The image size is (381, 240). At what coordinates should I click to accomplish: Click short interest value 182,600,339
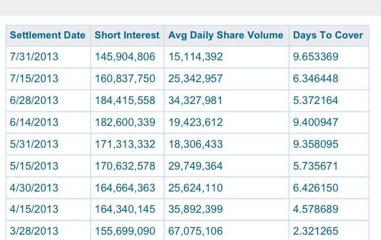[125, 122]
